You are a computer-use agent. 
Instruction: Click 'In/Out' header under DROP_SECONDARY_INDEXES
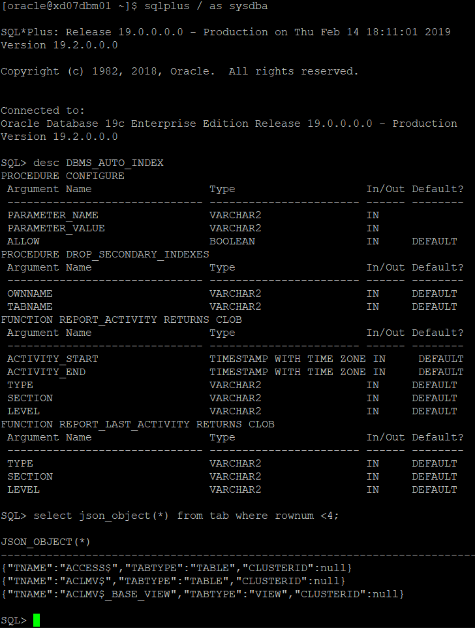coord(386,267)
